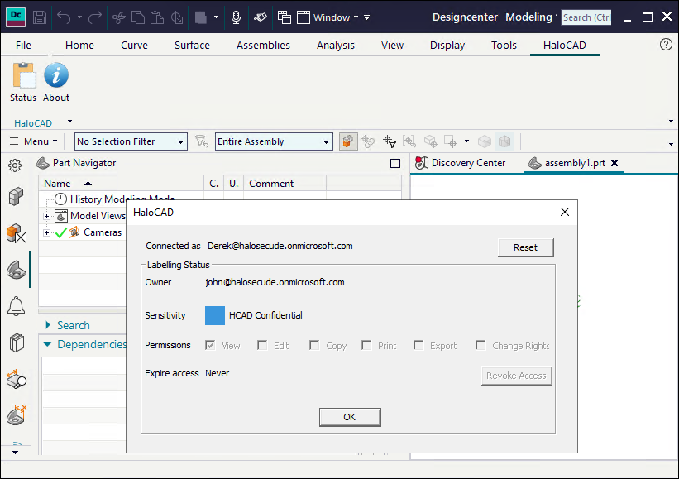
Task: Click the Reset button in HaloCAD dialog
Action: coord(526,247)
